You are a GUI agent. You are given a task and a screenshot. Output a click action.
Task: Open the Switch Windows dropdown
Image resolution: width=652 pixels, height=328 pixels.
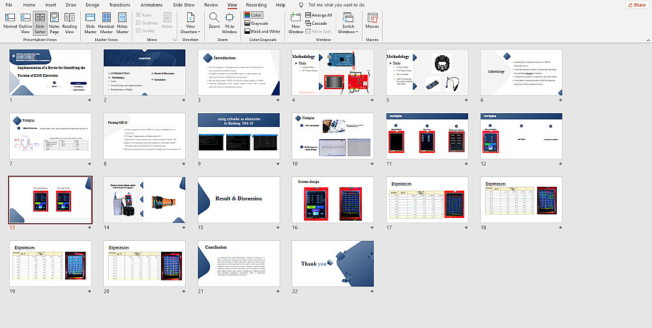tap(348, 22)
